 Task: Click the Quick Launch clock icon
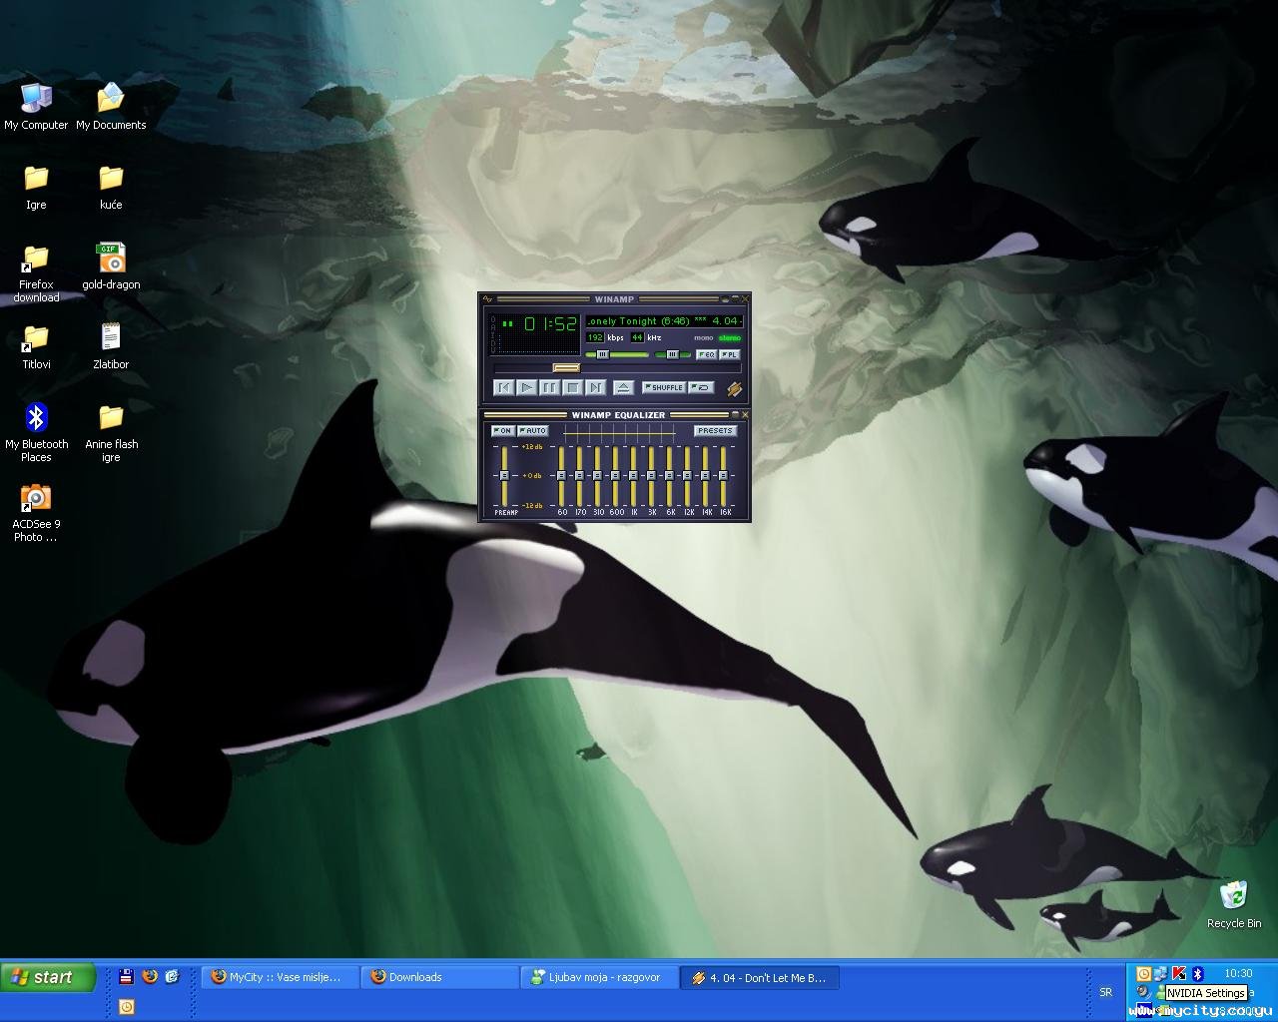[x=126, y=1007]
